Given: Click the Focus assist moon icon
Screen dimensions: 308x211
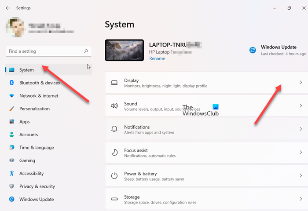Looking at the screenshot, I should pos(114,152).
